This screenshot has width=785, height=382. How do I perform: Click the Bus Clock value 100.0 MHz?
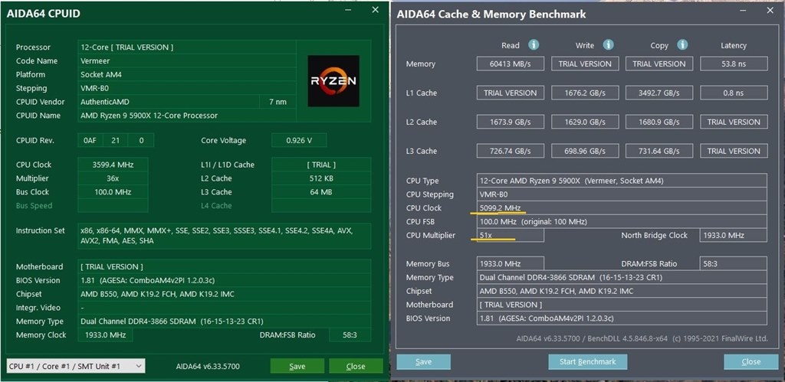[113, 192]
